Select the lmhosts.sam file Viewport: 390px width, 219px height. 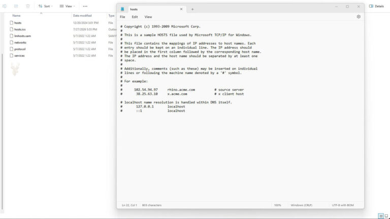[22, 36]
